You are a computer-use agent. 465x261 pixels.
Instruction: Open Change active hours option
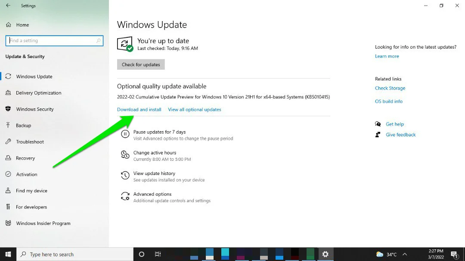coord(155,153)
